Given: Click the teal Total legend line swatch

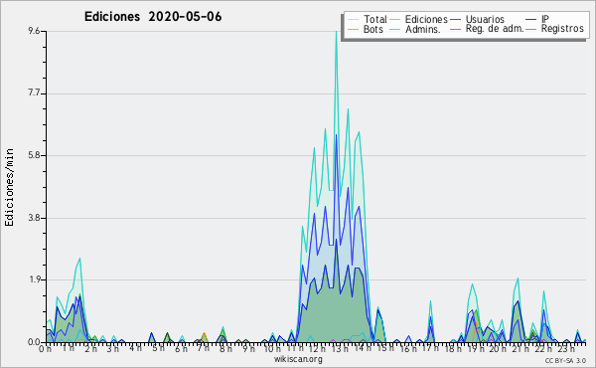Looking at the screenshot, I should point(353,20).
